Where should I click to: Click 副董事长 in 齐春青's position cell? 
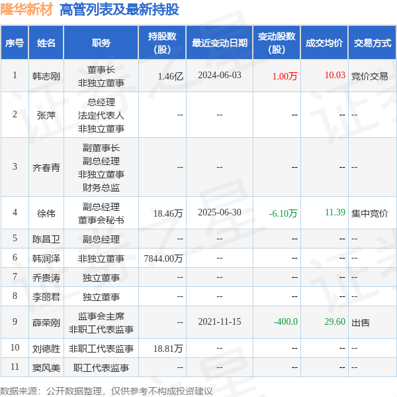pos(101,148)
